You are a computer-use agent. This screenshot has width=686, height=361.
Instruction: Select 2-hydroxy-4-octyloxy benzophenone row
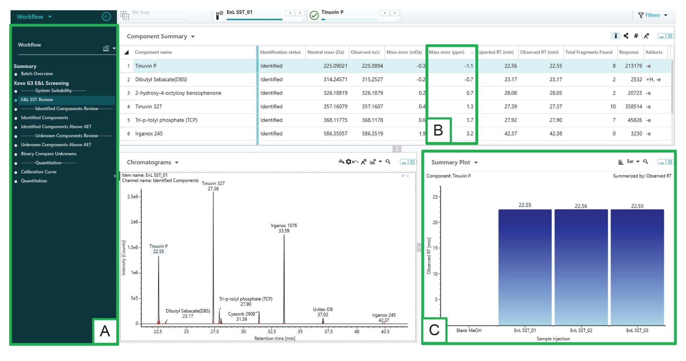(x=395, y=93)
